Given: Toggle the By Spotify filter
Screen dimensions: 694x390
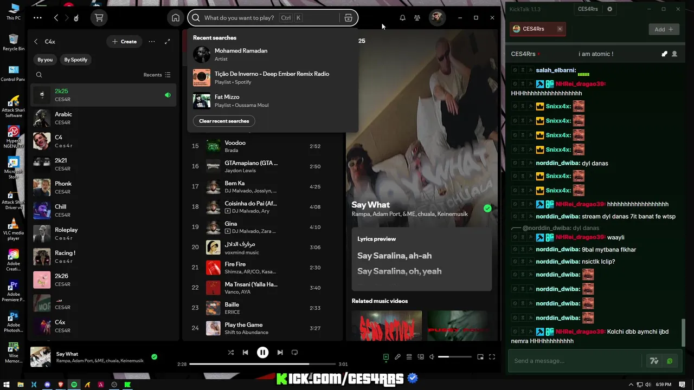Looking at the screenshot, I should pyautogui.click(x=76, y=60).
